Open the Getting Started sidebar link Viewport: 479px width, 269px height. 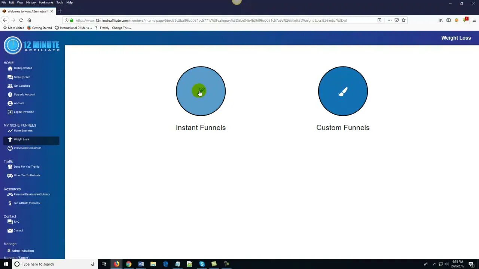click(23, 68)
